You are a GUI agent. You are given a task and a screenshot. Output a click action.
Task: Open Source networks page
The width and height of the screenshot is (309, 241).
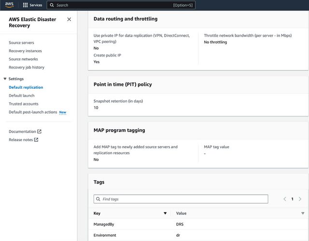(x=23, y=59)
